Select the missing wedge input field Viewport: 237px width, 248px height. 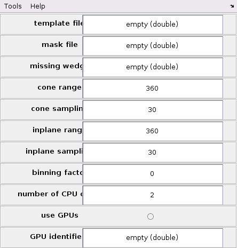click(153, 67)
